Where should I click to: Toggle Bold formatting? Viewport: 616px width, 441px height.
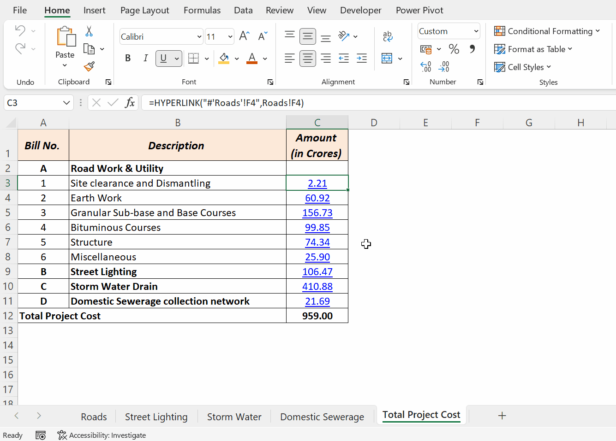(x=128, y=59)
